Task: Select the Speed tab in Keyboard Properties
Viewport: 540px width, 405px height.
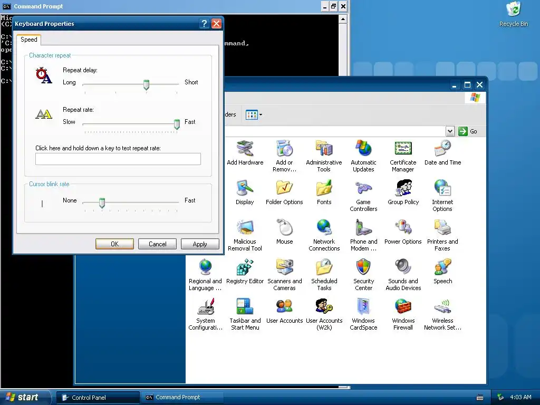Action: pyautogui.click(x=29, y=40)
